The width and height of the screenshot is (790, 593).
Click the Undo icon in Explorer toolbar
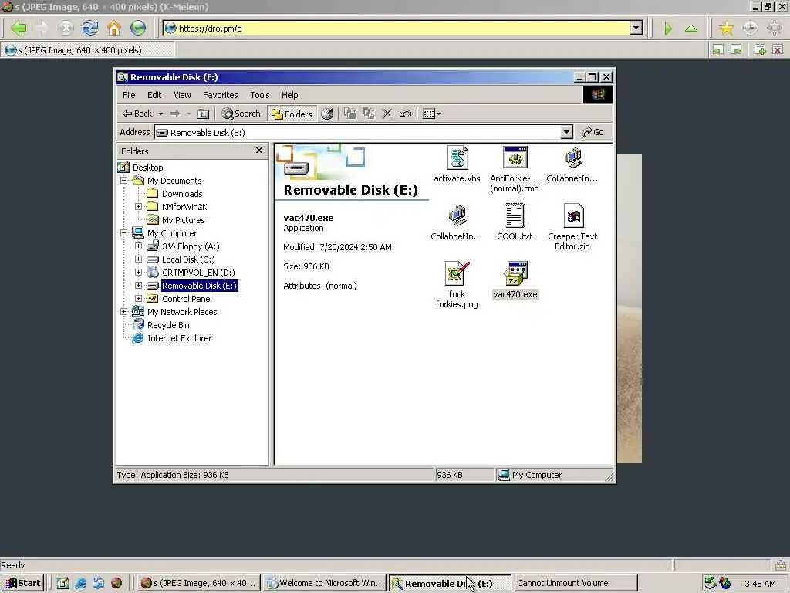point(405,114)
